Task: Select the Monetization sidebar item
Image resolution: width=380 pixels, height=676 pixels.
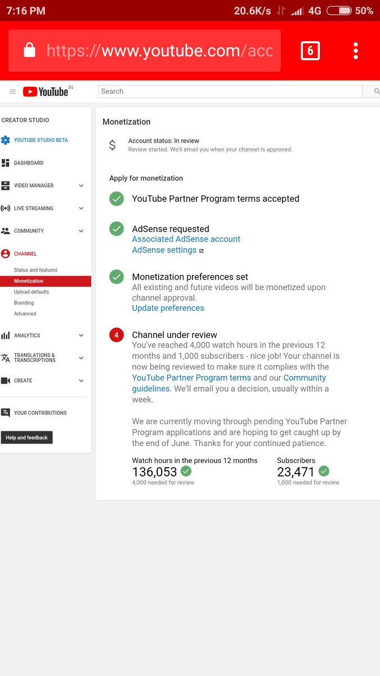Action: 46,281
